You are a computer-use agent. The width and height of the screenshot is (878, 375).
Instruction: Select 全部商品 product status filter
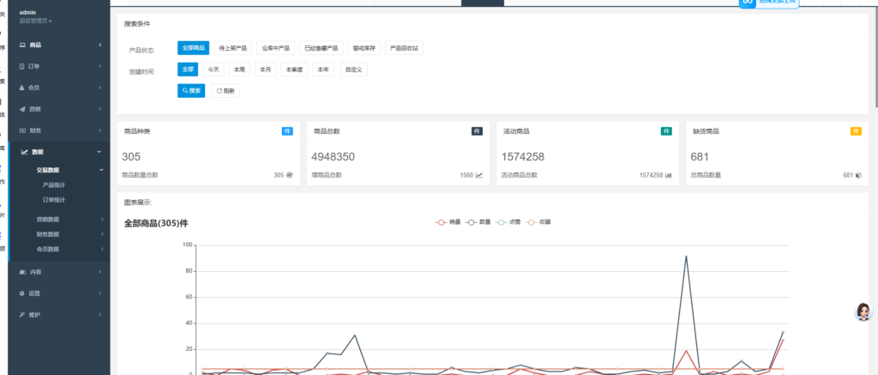(x=193, y=48)
